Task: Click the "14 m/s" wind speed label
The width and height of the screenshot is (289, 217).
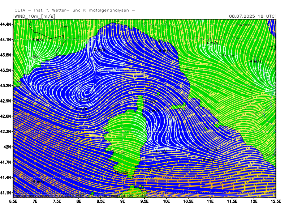Action: point(38,182)
